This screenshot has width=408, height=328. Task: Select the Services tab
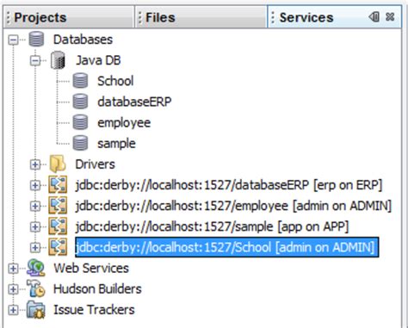[x=334, y=17]
